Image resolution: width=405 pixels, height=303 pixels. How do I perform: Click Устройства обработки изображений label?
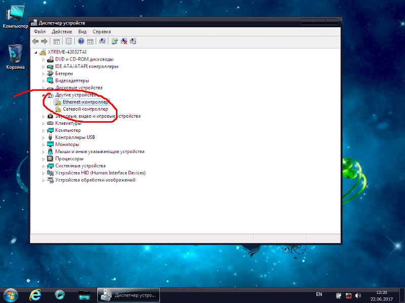tap(95, 180)
